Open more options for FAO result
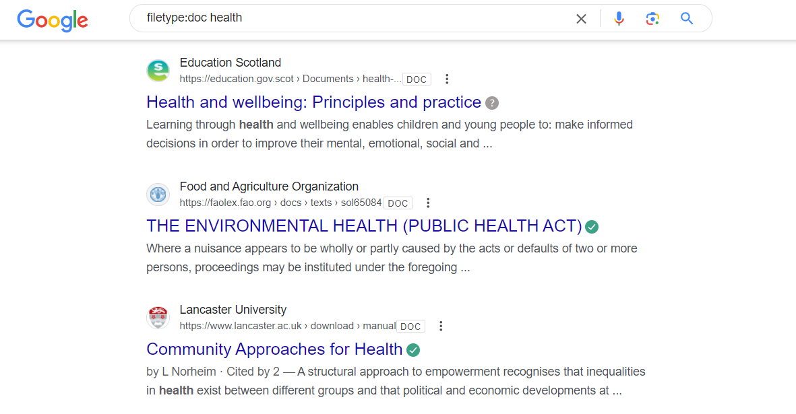Image resolution: width=796 pixels, height=414 pixels. (428, 203)
